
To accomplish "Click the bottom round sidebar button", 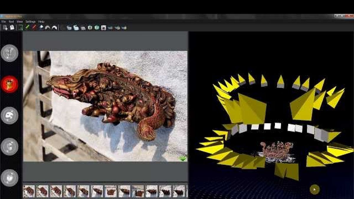I will pos(9,178).
